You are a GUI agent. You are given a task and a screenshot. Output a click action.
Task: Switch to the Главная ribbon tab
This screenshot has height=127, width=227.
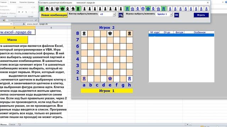tap(4, 2)
